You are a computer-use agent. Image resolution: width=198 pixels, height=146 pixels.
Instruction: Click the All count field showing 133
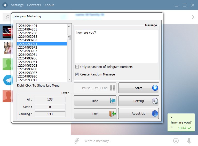pyautogui.click(x=50, y=99)
